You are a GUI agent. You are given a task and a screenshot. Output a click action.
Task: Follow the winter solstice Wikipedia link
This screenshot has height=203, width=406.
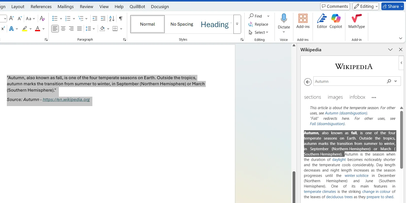coord(356,176)
